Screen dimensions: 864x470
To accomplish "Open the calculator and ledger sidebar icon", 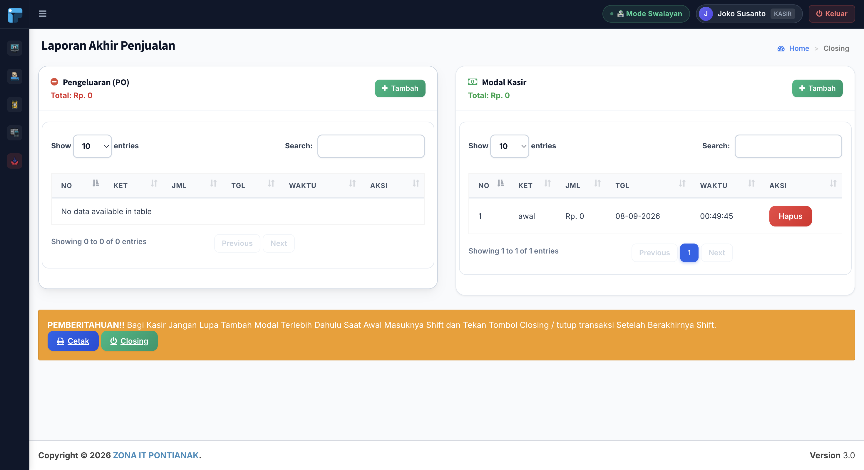I will click(14, 132).
